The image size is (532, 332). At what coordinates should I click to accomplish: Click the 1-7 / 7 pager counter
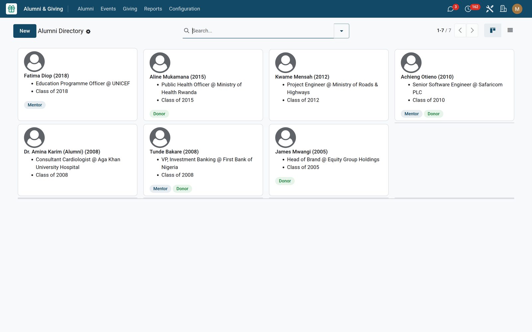coord(444,31)
